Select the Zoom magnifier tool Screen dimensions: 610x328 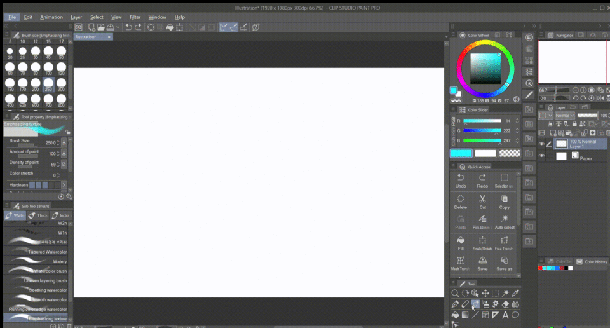click(455, 294)
